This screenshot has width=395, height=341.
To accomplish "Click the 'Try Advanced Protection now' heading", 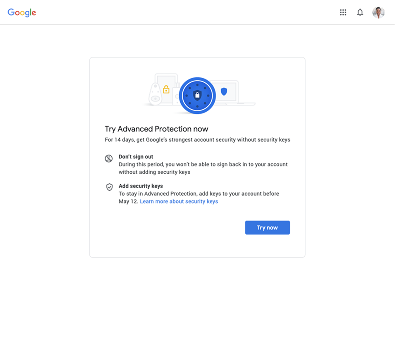I will (156, 129).
